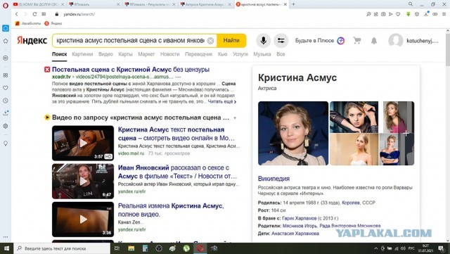Expand the xcadr.tv result options three dots

tap(178, 77)
